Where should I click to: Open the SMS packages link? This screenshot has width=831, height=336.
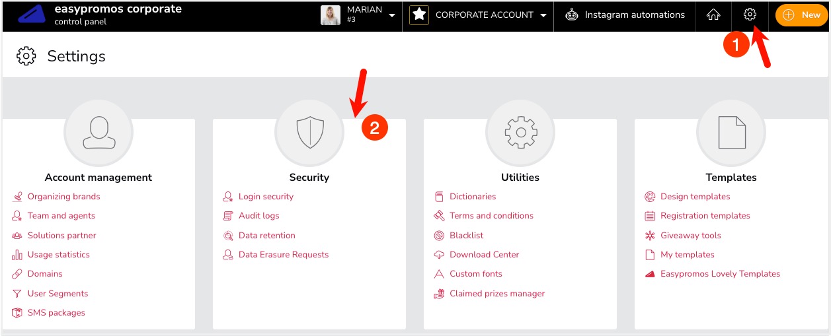coord(56,313)
